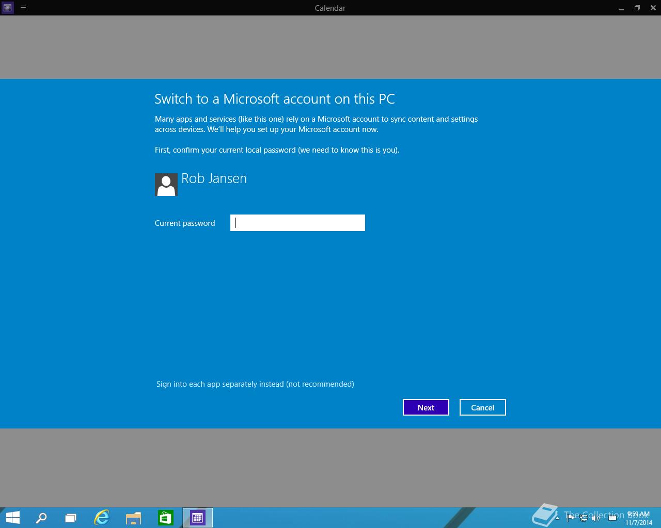Cancel the Microsoft account switch
The image size is (661, 528).
(x=483, y=407)
